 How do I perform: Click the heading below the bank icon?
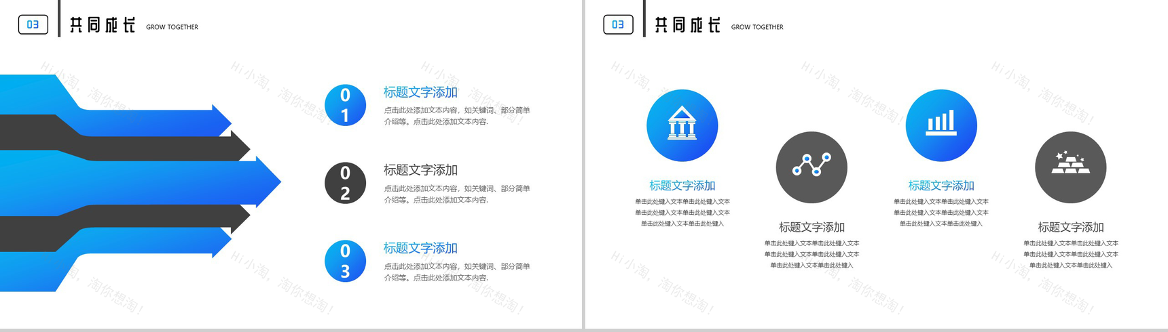[x=682, y=186]
